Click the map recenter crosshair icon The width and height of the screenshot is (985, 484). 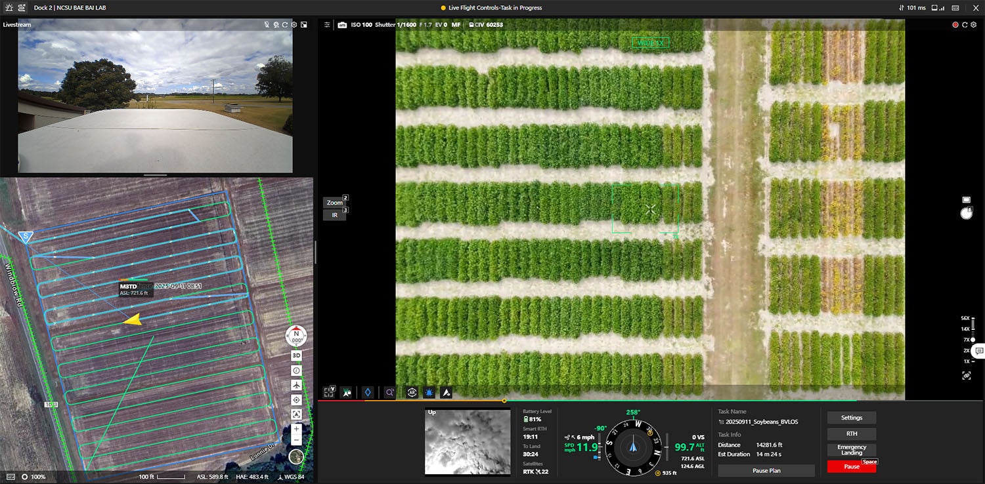coord(296,399)
